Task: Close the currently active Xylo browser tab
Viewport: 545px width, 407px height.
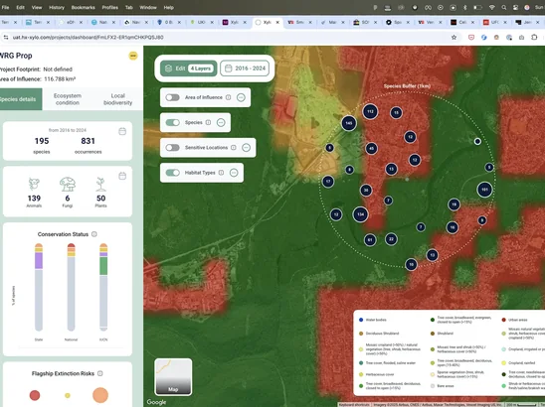Action: click(x=277, y=22)
